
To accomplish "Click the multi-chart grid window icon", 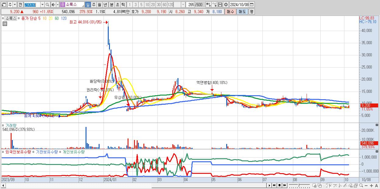I will point(314,186).
